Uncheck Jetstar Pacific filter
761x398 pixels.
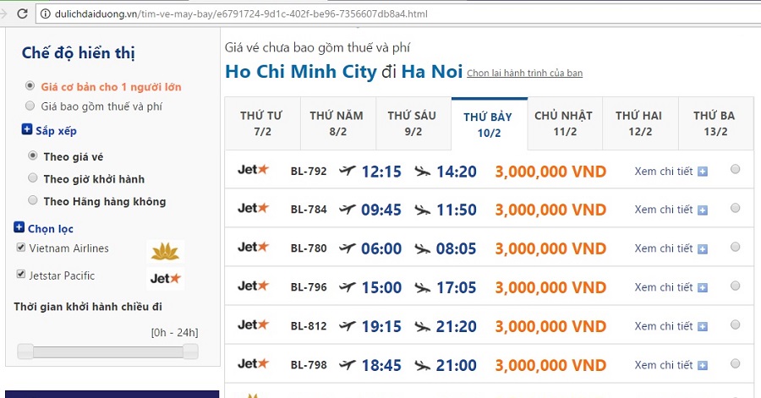click(21, 274)
